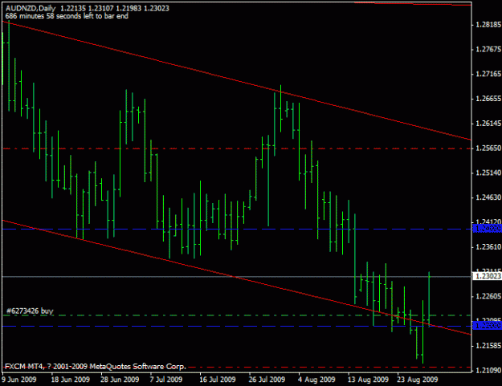Select the '13 Aug 2009' time axis label
502x386 pixels.
click(368, 380)
